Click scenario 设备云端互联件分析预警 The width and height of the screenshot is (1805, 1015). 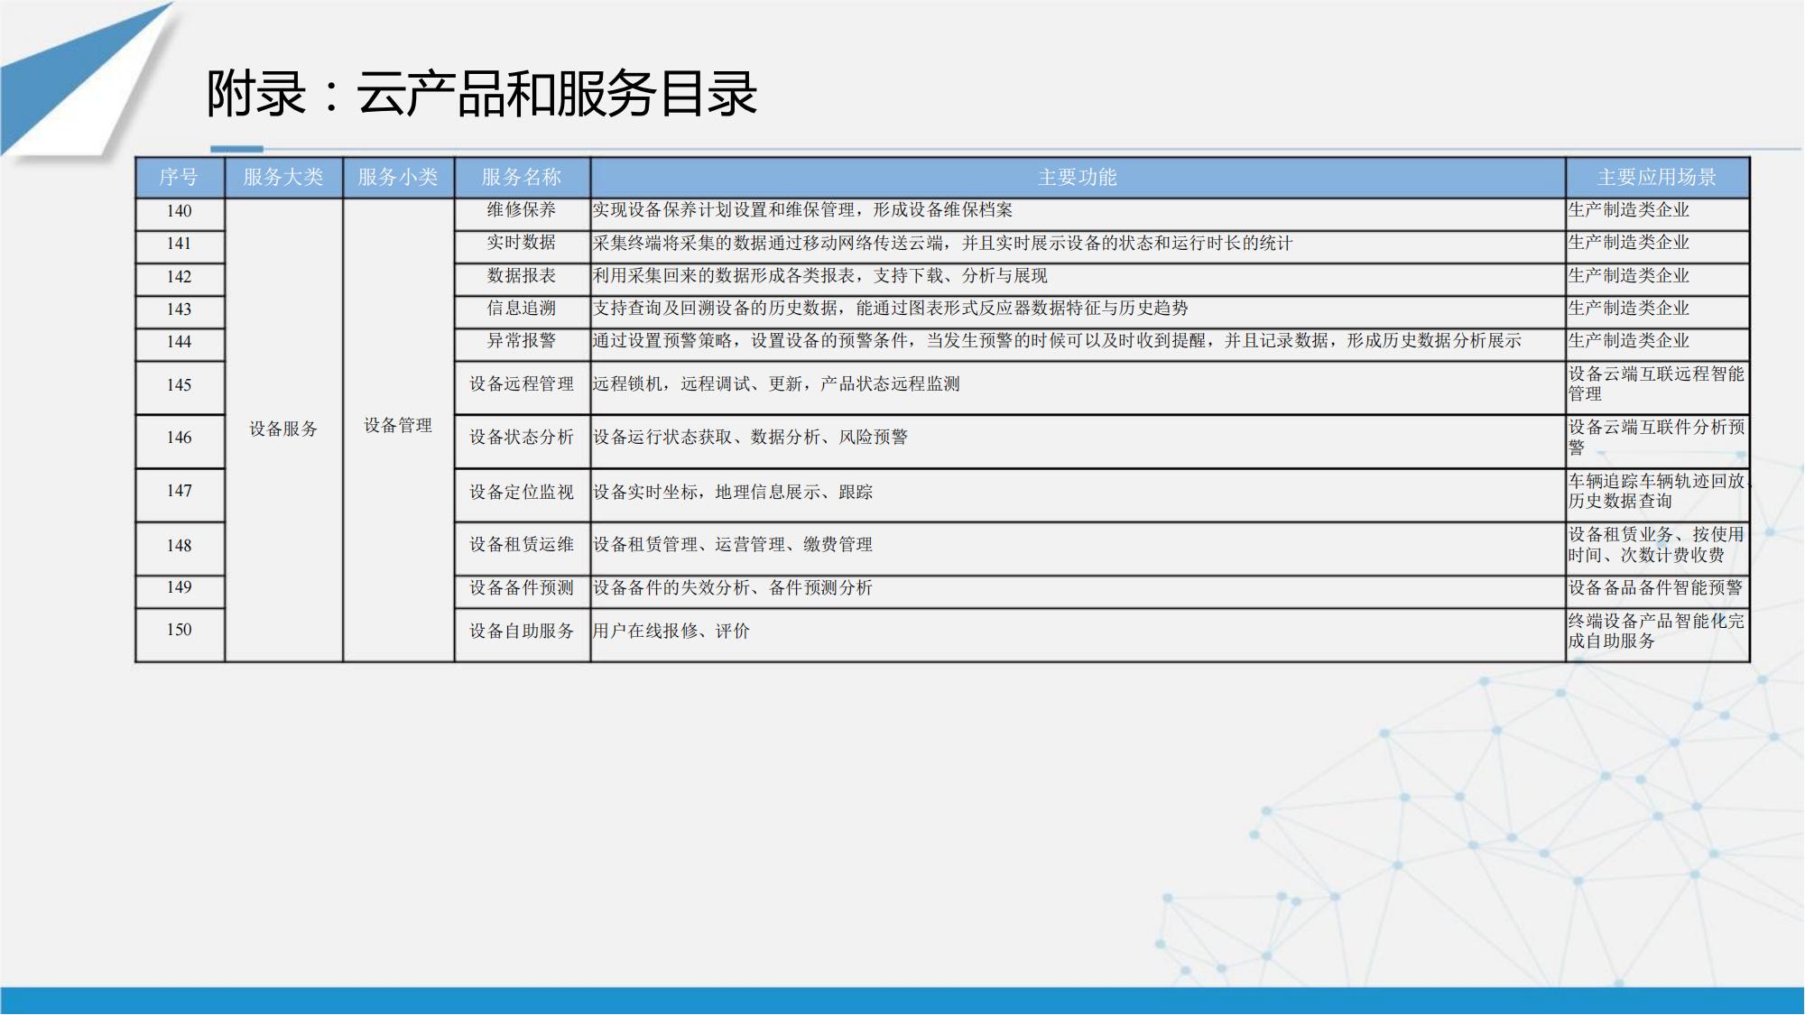(x=1657, y=438)
